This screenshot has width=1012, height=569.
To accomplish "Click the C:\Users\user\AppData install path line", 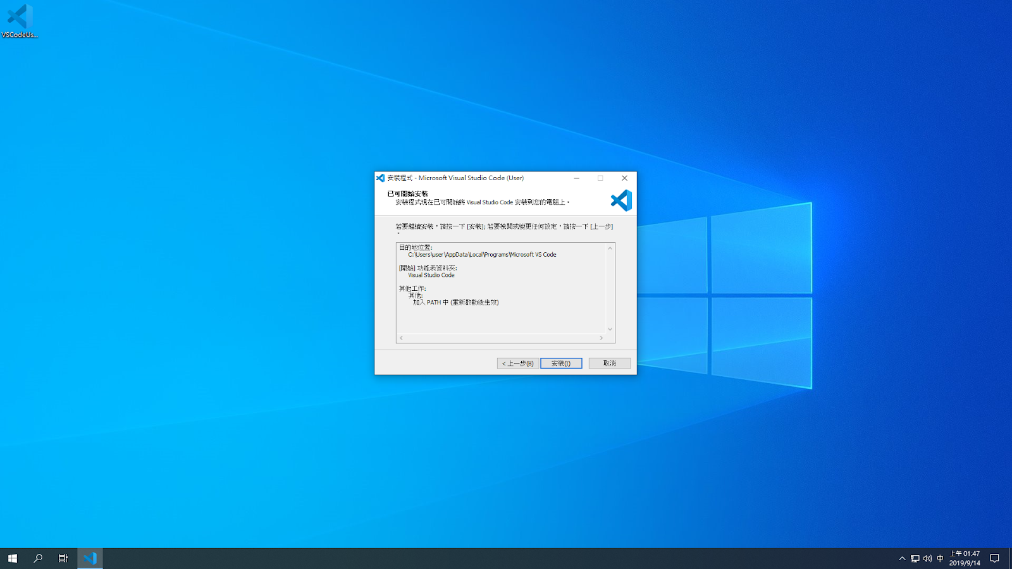I will pos(482,255).
